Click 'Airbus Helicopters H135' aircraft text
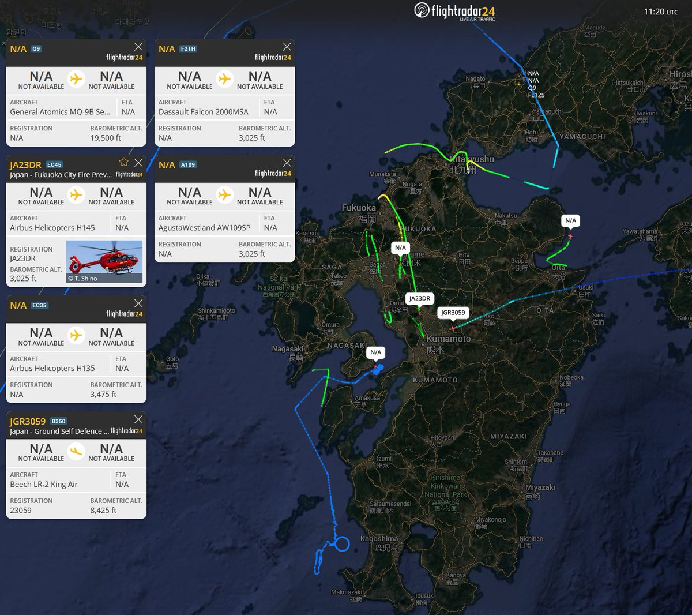Screen dimensions: 692x615 pos(52,368)
